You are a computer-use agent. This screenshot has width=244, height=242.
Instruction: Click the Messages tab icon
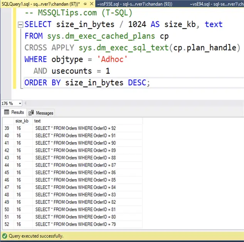[x=31, y=113]
